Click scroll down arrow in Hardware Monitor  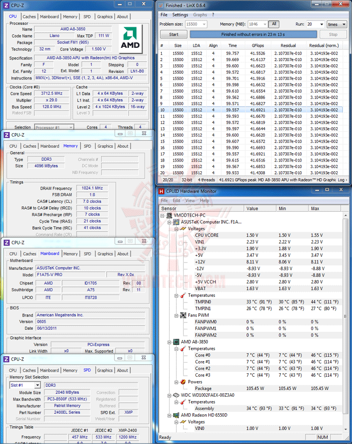346,429
